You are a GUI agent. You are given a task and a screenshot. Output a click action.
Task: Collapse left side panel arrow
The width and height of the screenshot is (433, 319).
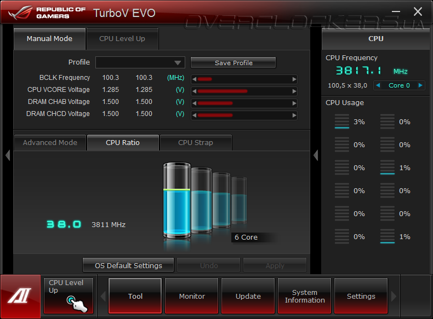pyautogui.click(x=8, y=155)
